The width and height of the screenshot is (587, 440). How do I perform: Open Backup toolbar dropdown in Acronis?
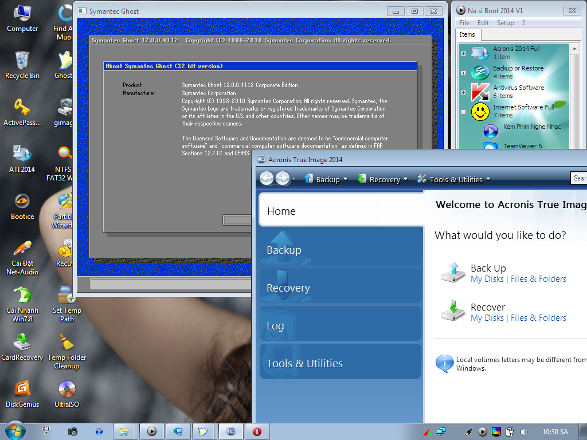click(x=326, y=179)
